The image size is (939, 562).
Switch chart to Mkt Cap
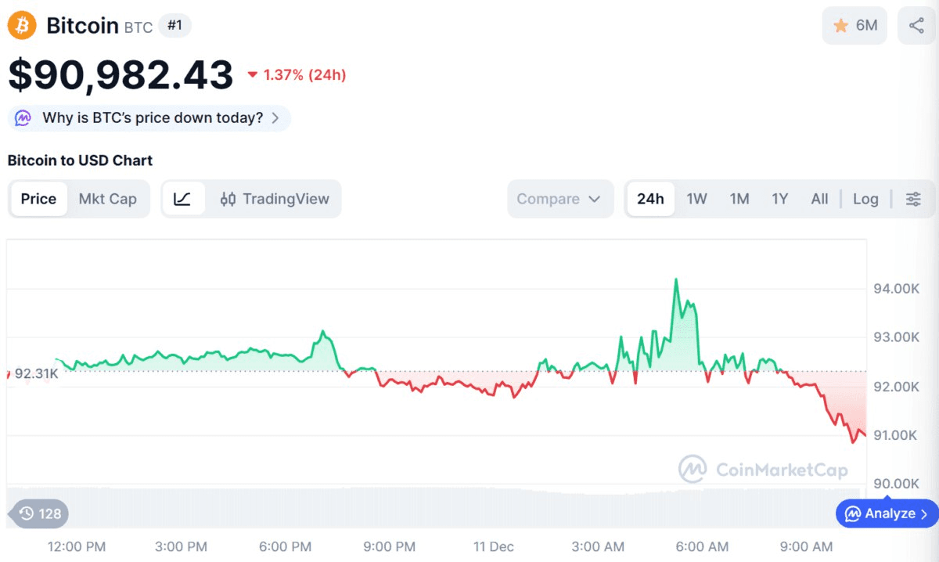pos(108,199)
